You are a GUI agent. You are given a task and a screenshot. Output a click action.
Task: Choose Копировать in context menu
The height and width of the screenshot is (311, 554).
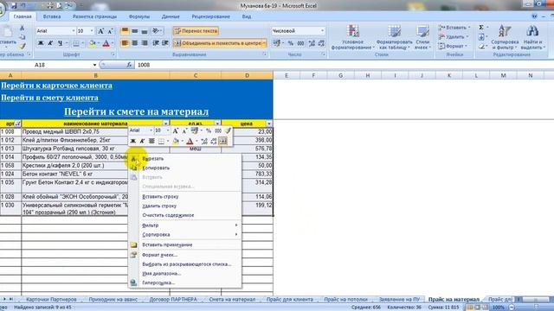[x=156, y=168]
